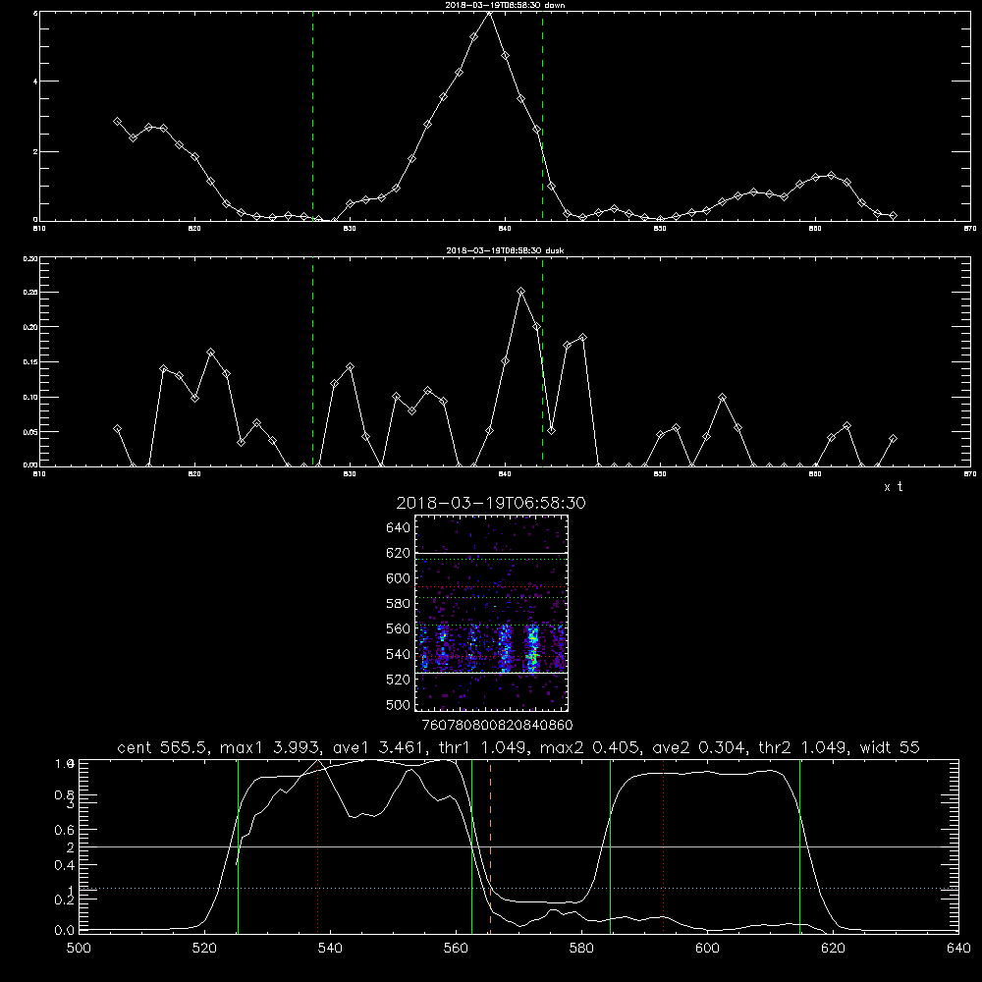
Task: Click spectrogram y-axis label '500'
Action: point(399,704)
